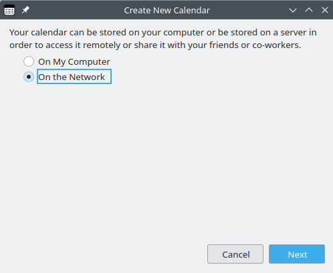Choose local storage circle beside On My Computer
The image size is (333, 273).
pos(29,61)
